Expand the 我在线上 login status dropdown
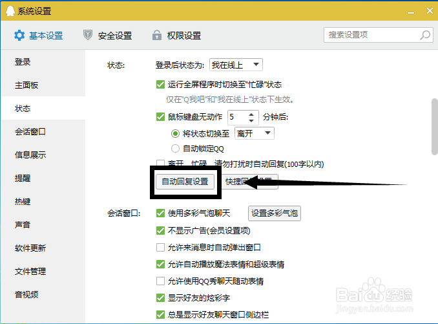Screen dimensions: 438x324 click(236, 65)
